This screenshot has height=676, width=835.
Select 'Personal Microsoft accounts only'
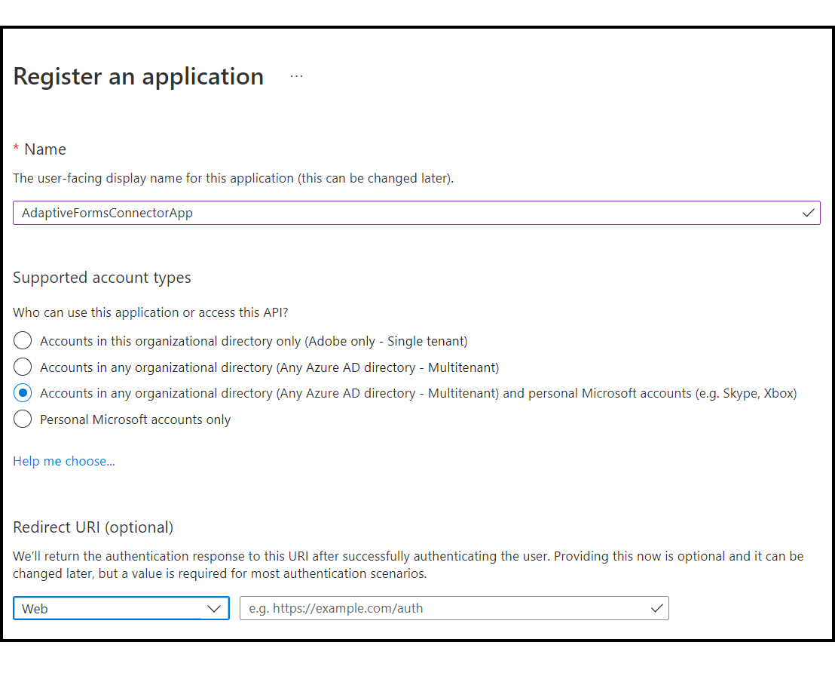pos(23,419)
